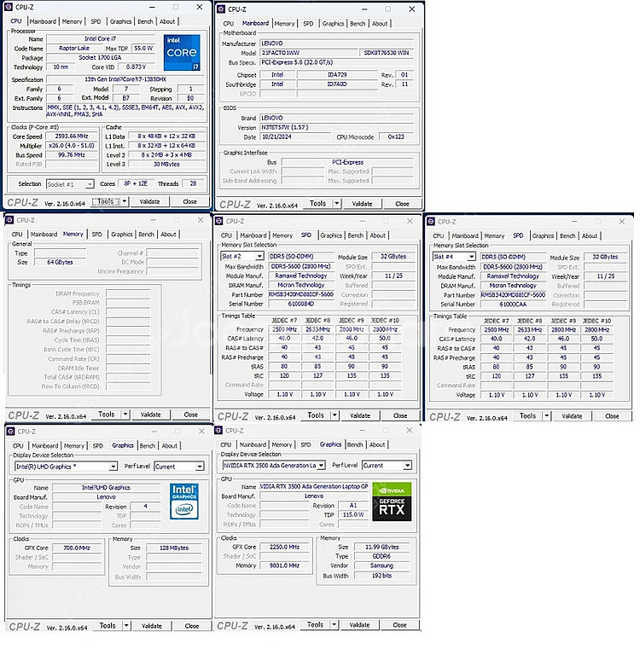Click the NVIDIA GPU Name field
Screen dimensions: 640x667
click(314, 486)
